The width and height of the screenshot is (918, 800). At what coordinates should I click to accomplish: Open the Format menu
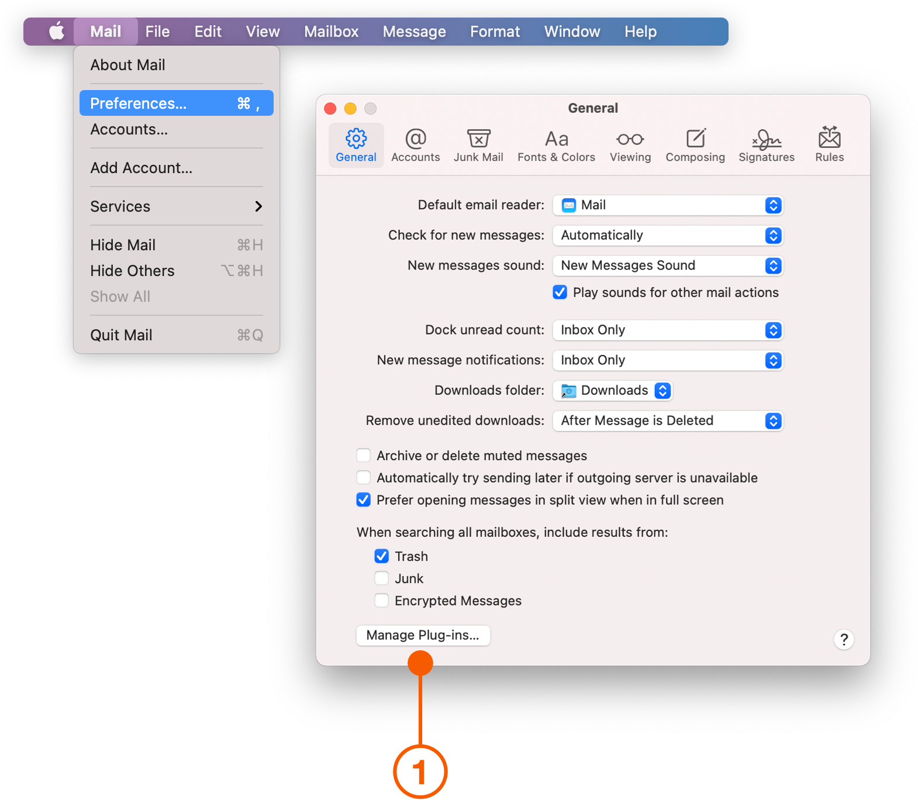(495, 31)
